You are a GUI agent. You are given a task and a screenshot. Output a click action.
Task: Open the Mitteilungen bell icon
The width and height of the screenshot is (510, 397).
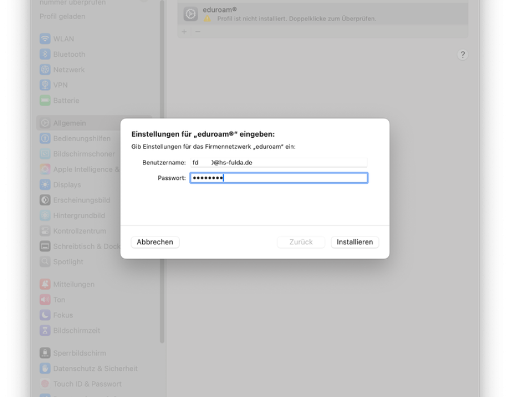point(45,284)
